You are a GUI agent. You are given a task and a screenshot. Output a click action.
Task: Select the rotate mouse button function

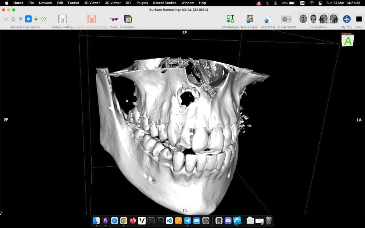(x=13, y=19)
